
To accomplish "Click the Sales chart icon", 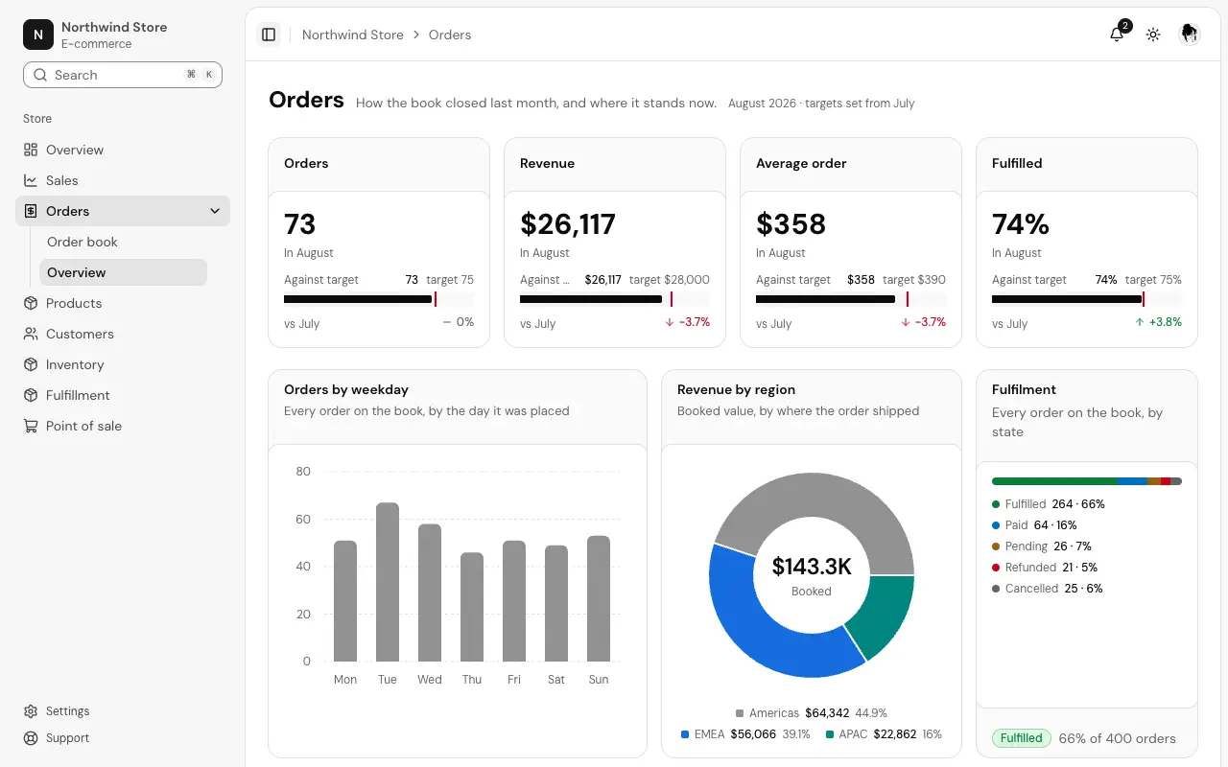I will [x=31, y=180].
